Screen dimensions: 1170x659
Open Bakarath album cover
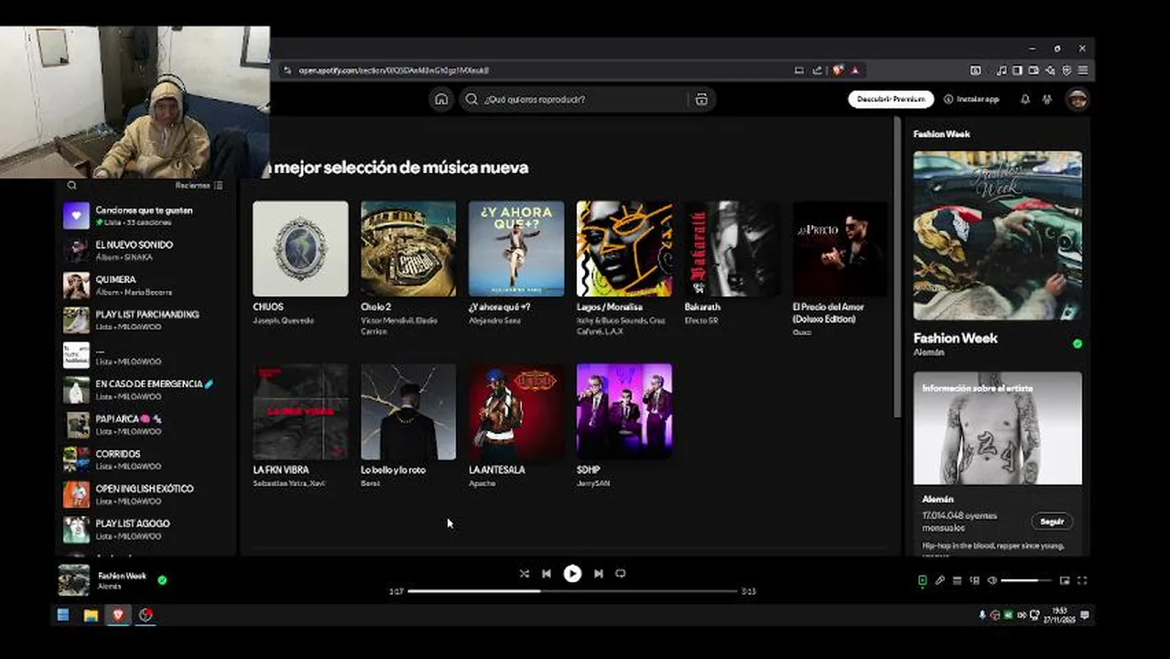[732, 249]
